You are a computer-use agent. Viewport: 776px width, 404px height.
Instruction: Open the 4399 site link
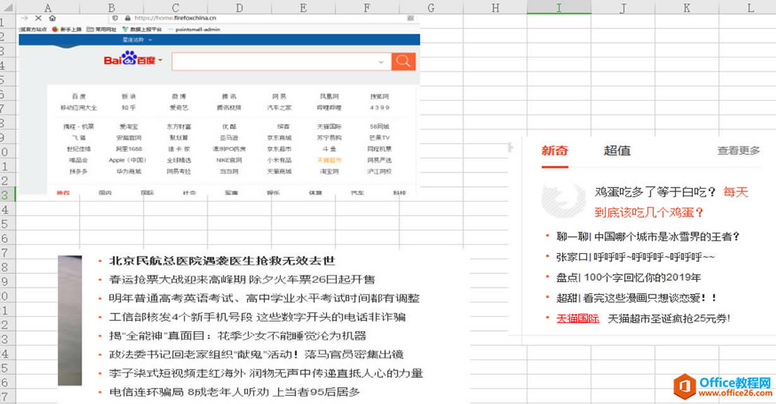click(x=380, y=107)
